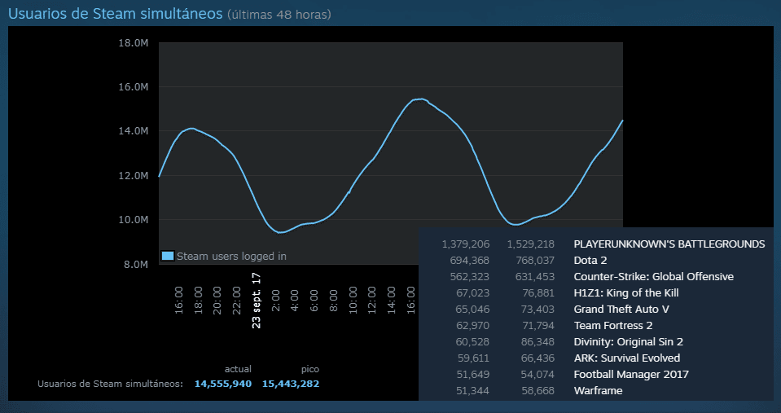Screen dimensions: 781x413
Task: Click peak players value 631,453
Action: pyautogui.click(x=535, y=276)
